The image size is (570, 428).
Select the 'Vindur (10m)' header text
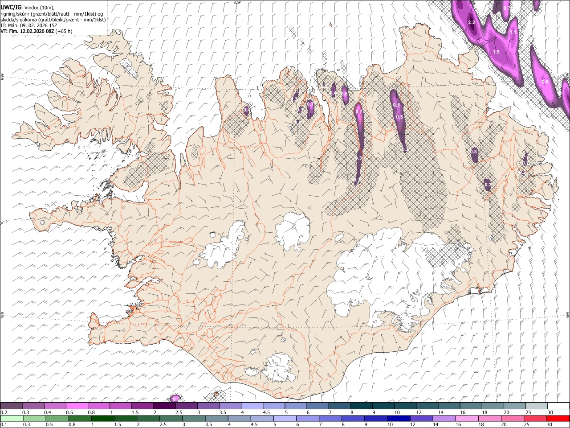point(38,8)
